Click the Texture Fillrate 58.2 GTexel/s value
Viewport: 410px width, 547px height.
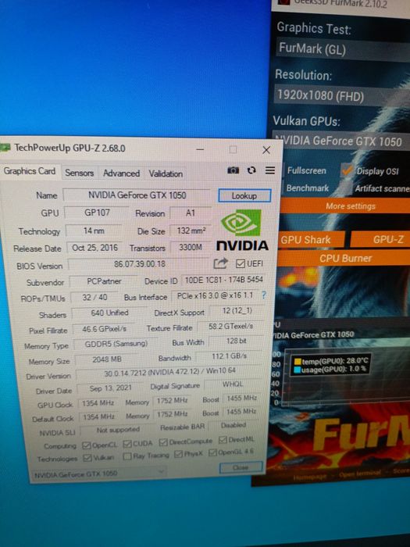coord(231,326)
